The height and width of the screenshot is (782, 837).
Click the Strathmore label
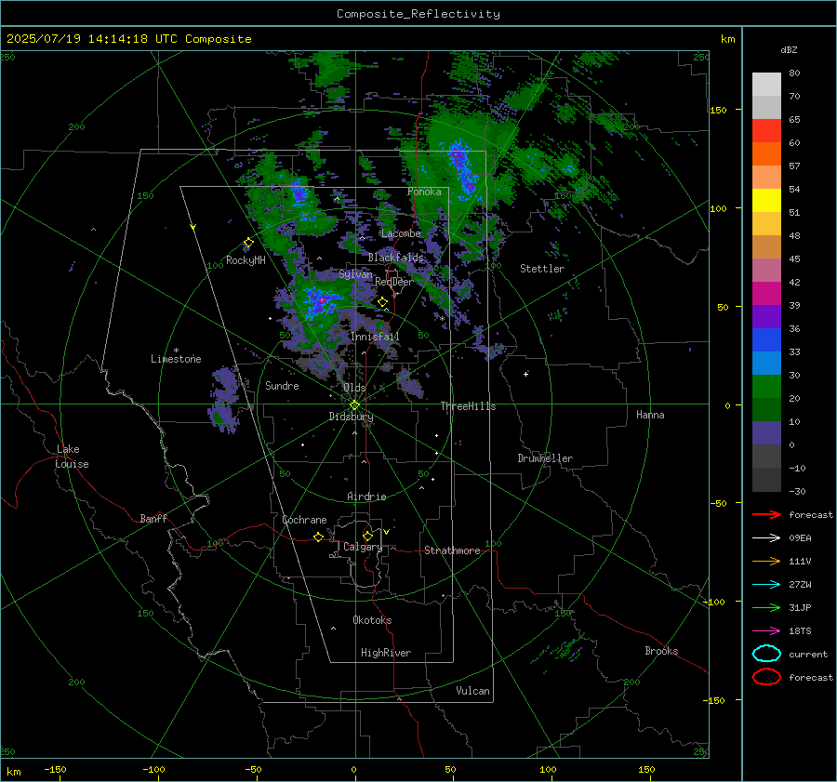[x=452, y=550]
